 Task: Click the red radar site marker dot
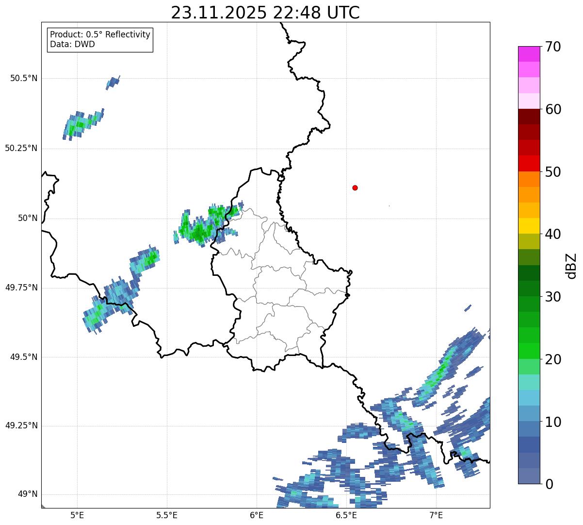pyautogui.click(x=355, y=187)
